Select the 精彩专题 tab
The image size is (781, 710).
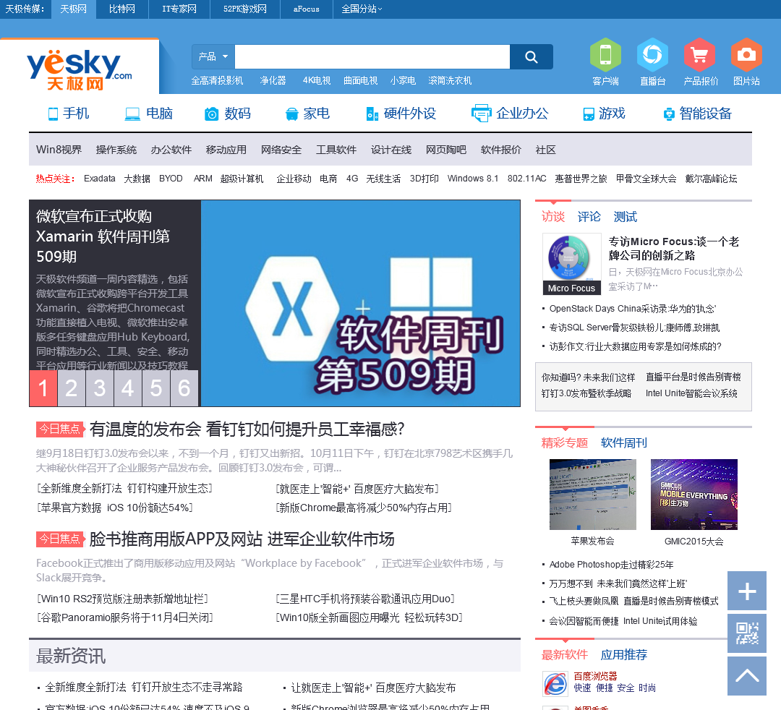click(564, 442)
